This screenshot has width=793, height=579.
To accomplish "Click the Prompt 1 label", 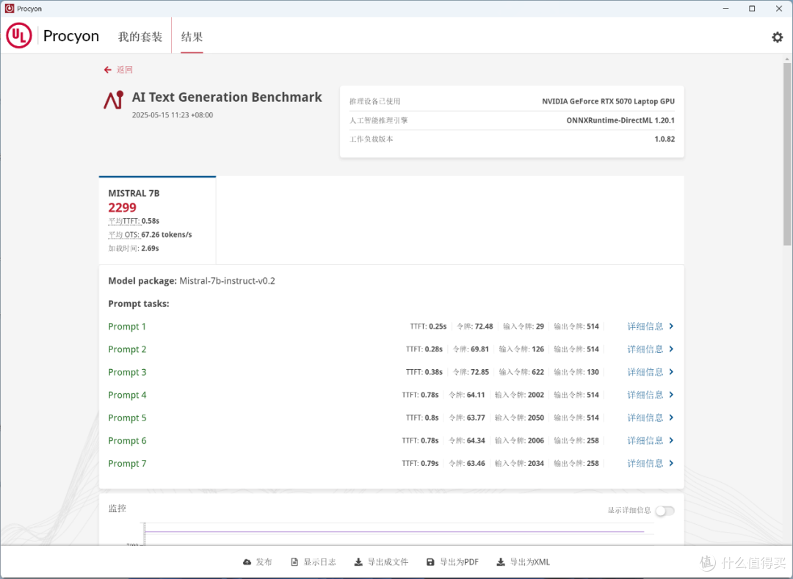I will point(127,327).
